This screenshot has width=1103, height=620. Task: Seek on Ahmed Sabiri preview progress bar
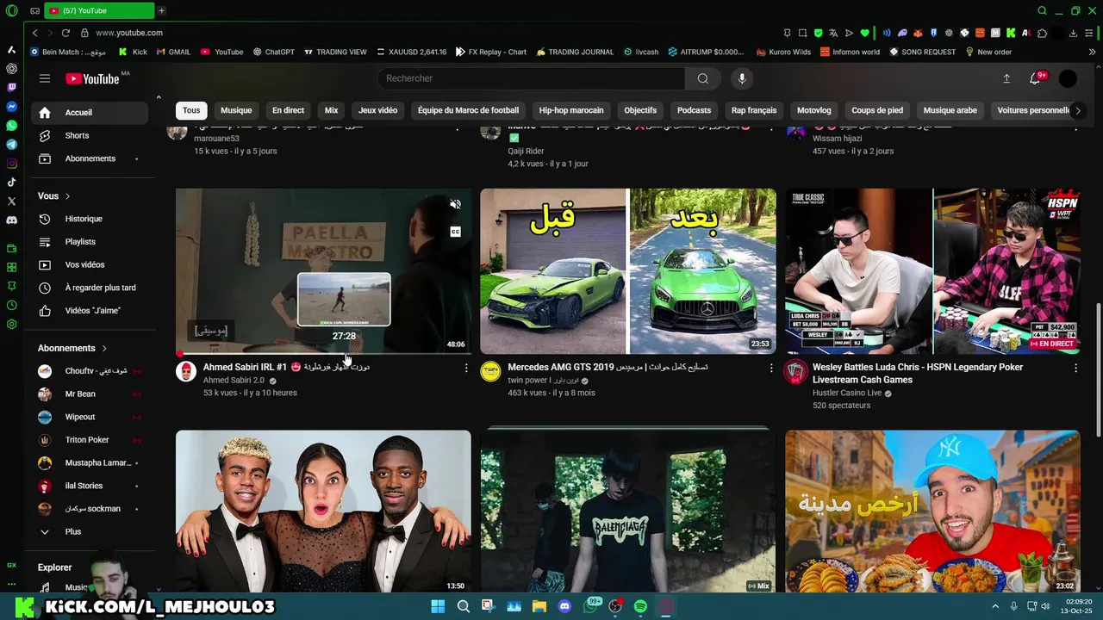323,353
